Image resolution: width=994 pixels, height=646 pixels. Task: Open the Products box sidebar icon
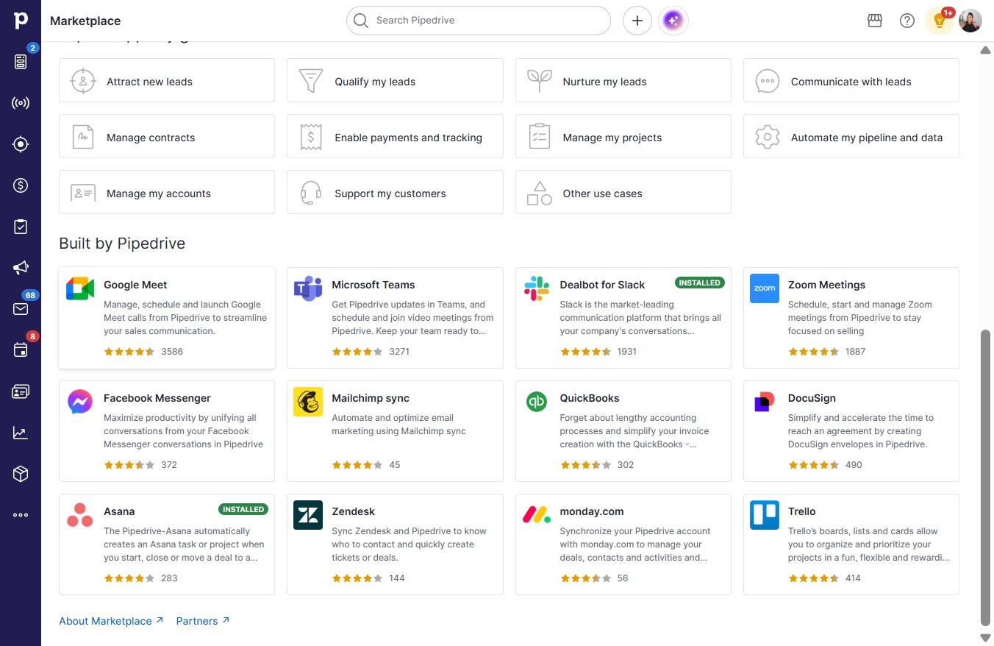[x=21, y=474]
